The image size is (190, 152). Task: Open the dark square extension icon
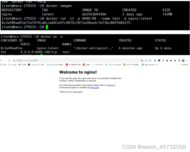pyautogui.click(x=167, y=60)
